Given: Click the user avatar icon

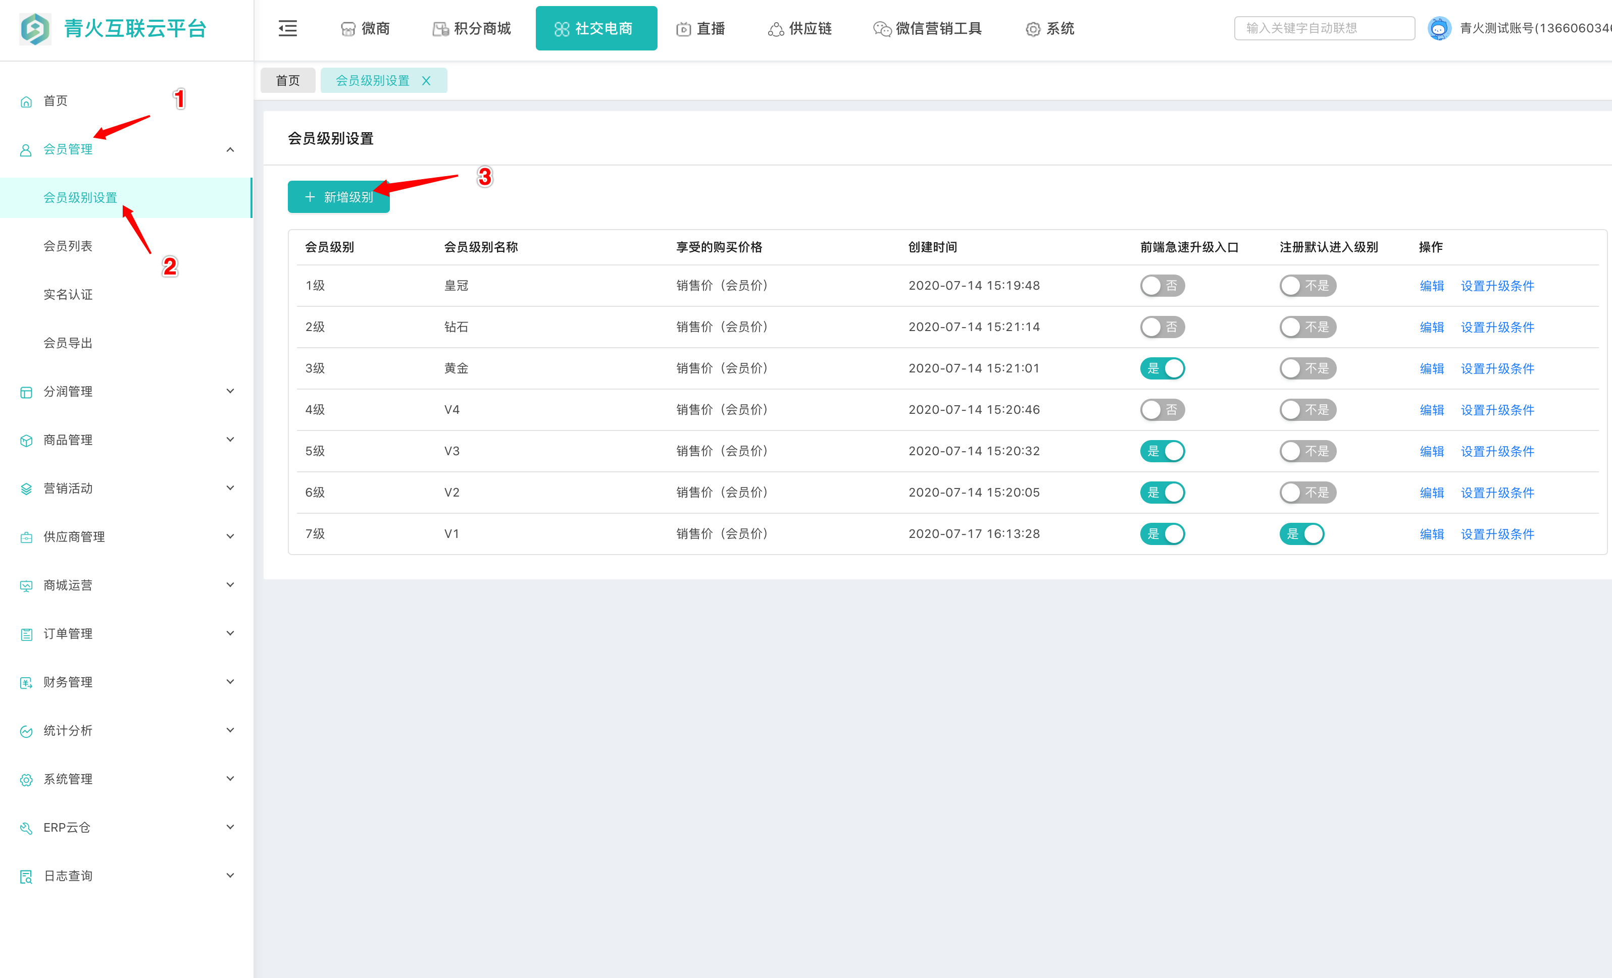Looking at the screenshot, I should tap(1439, 28).
